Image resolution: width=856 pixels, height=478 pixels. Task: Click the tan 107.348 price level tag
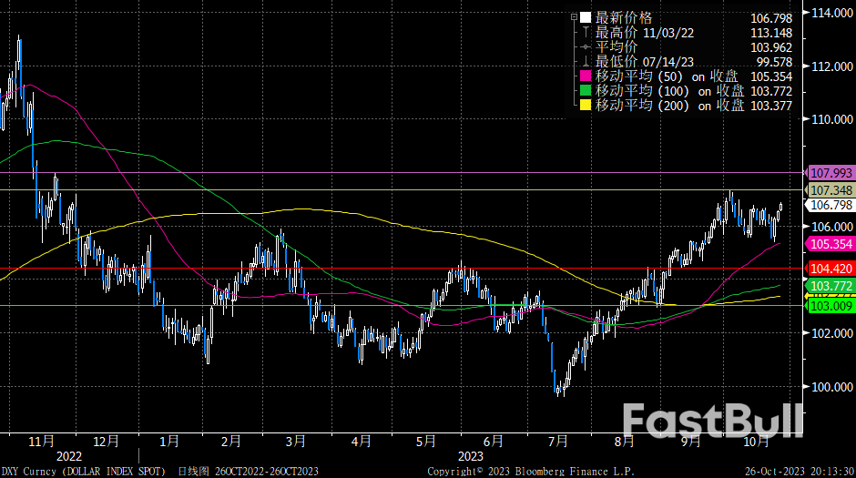(x=830, y=190)
